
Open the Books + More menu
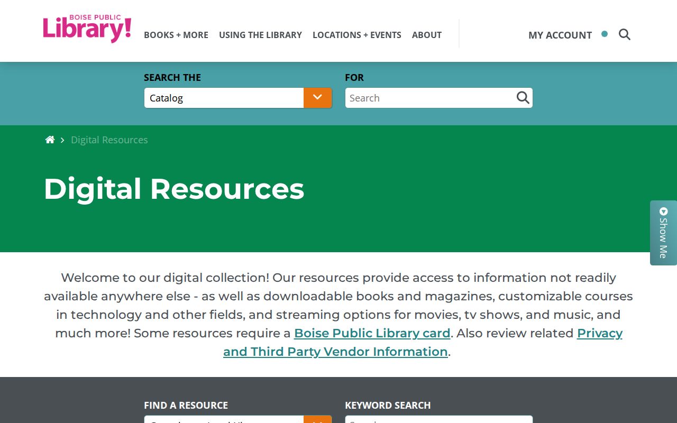click(176, 35)
